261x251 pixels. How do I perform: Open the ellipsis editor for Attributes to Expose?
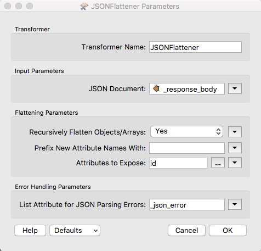point(218,163)
